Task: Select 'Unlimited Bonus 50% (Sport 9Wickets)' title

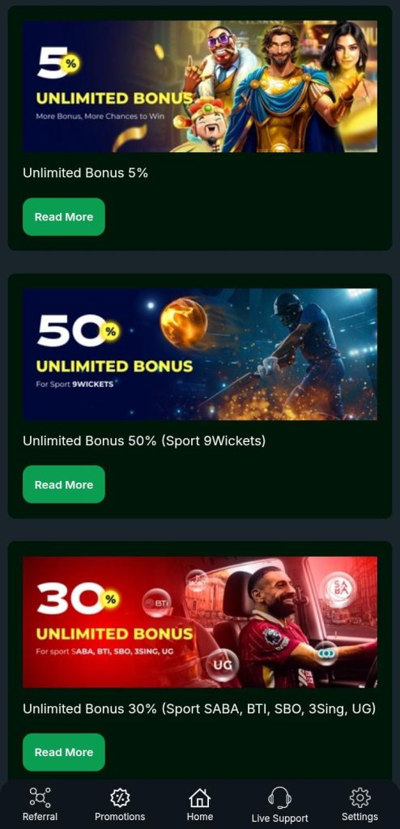Action: pyautogui.click(x=144, y=440)
